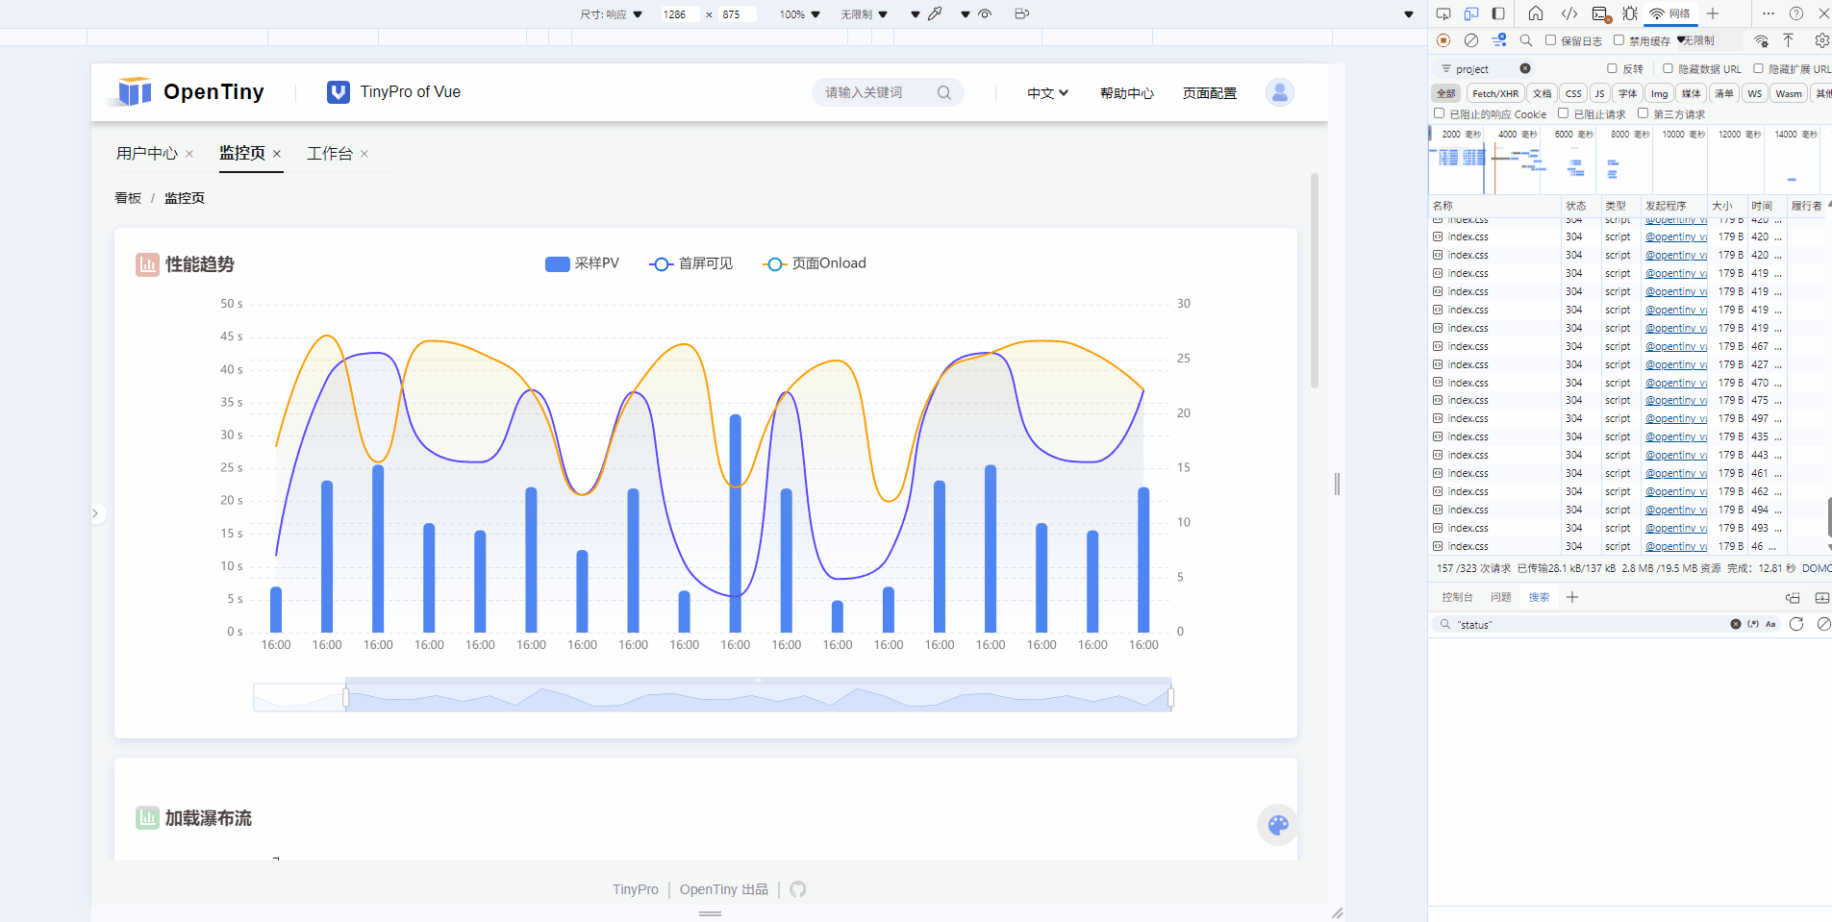Click the user avatar icon
Screen dimensions: 1832x922
(1279, 92)
